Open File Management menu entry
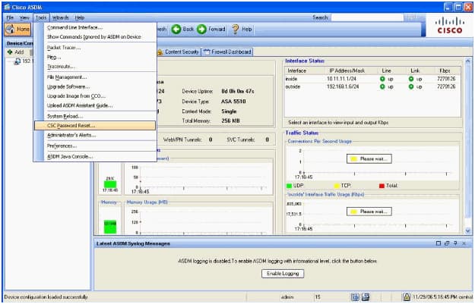This screenshot has width=475, height=304. pos(95,77)
